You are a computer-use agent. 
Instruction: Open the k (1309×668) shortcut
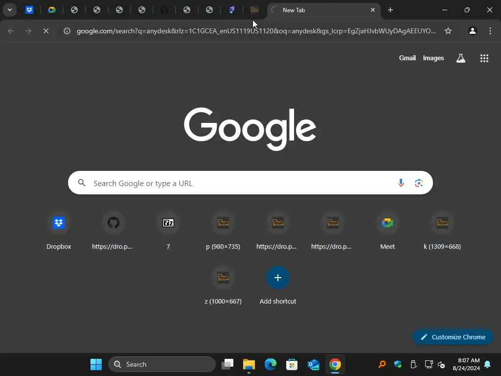pyautogui.click(x=442, y=231)
